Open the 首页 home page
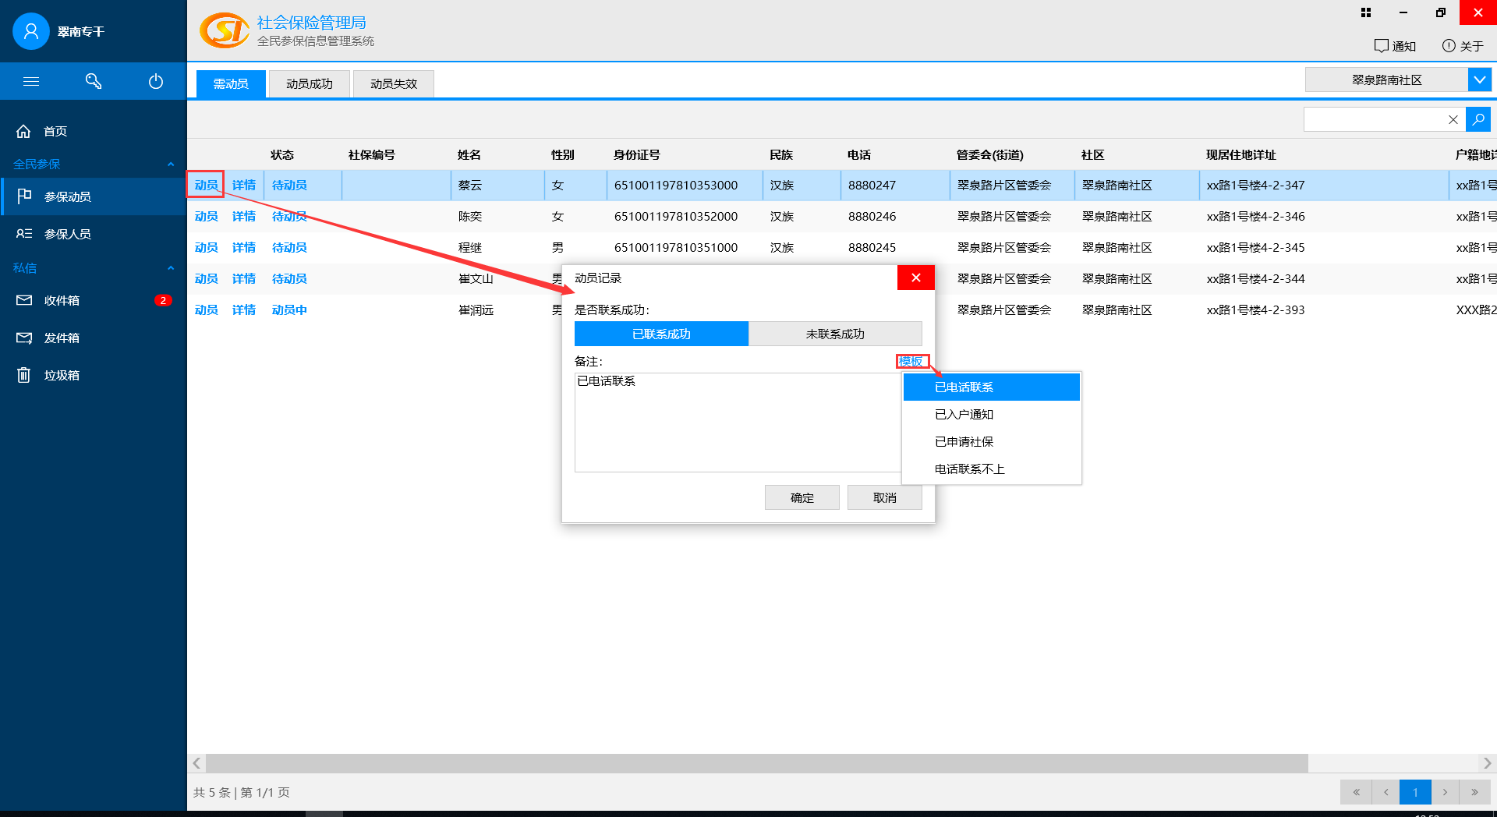 (55, 131)
